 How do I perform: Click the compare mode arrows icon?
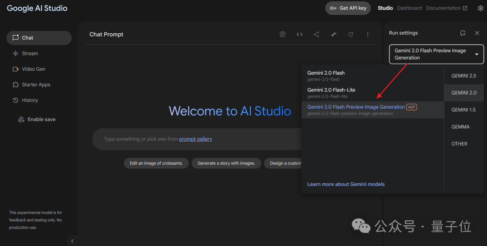pyautogui.click(x=334, y=35)
